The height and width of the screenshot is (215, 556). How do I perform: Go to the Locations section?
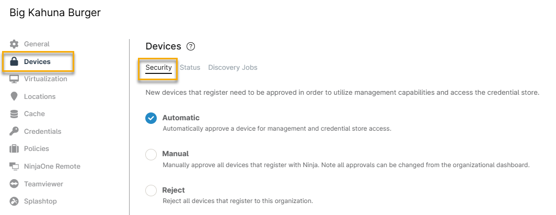(40, 96)
